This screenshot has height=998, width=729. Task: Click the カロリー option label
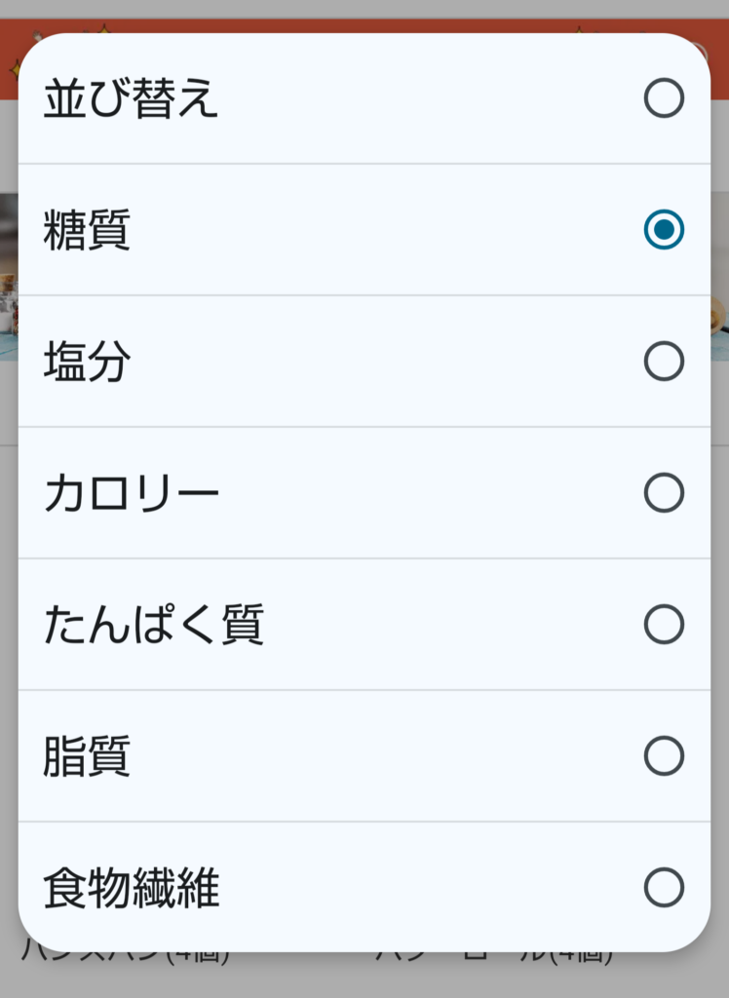[131, 494]
